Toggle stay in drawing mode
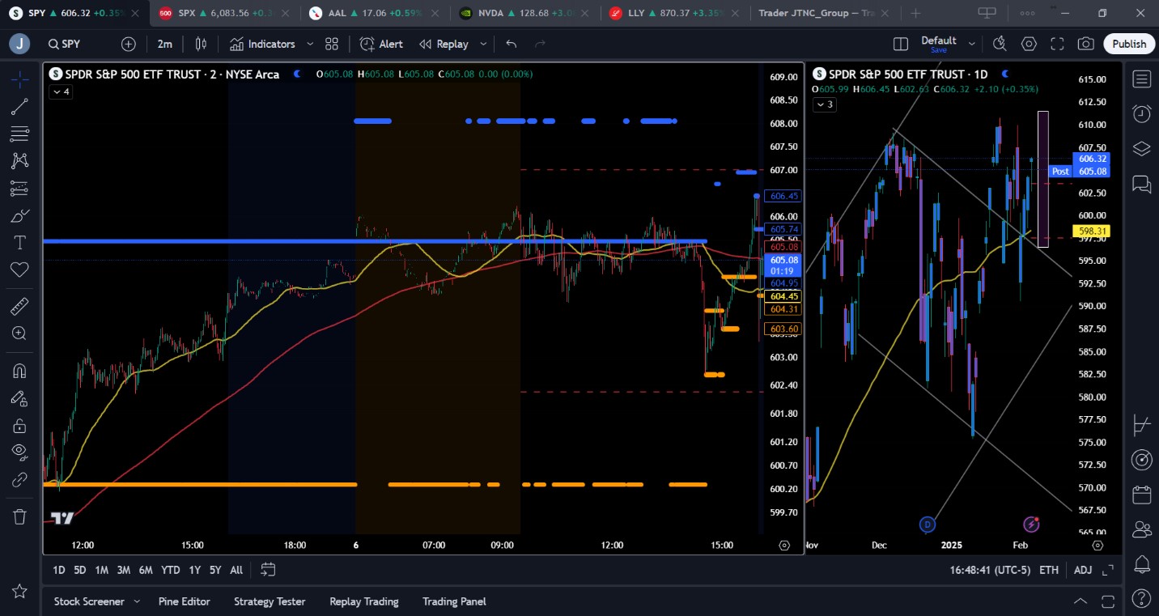The height and width of the screenshot is (616, 1159). (x=19, y=398)
